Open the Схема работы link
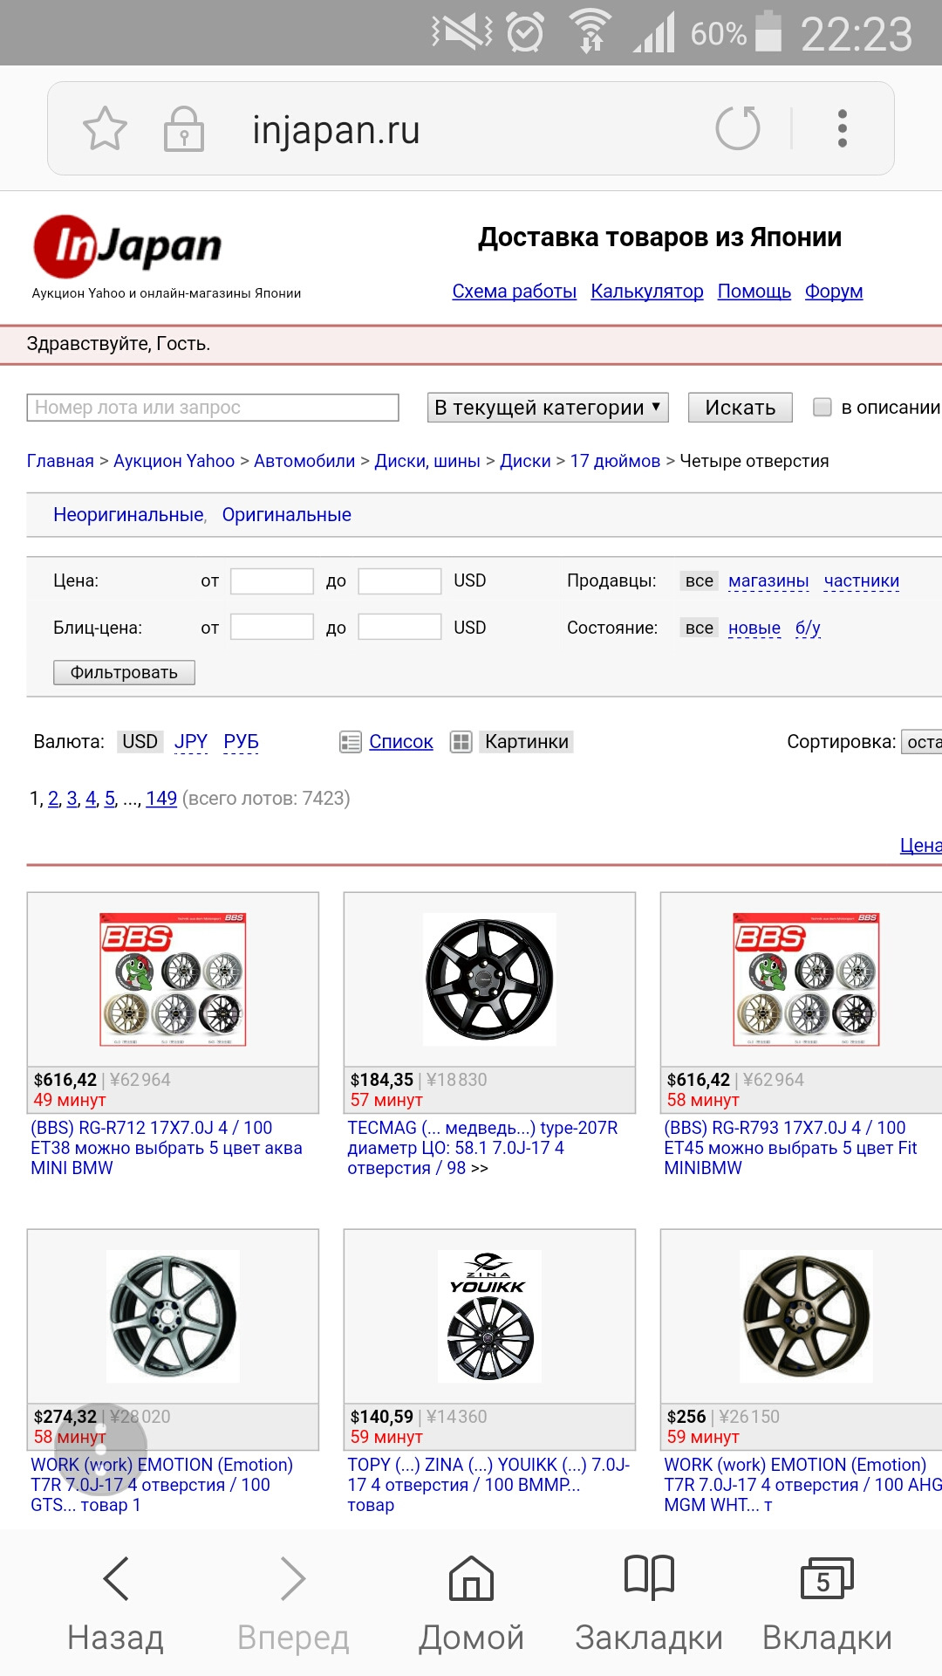This screenshot has width=942, height=1676. tap(514, 292)
